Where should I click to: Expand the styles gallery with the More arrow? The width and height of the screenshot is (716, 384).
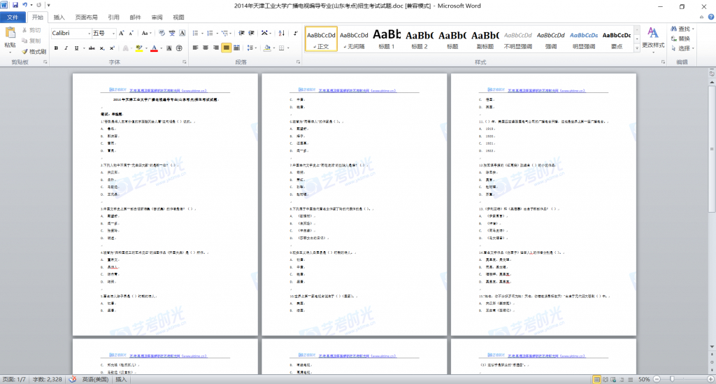636,50
